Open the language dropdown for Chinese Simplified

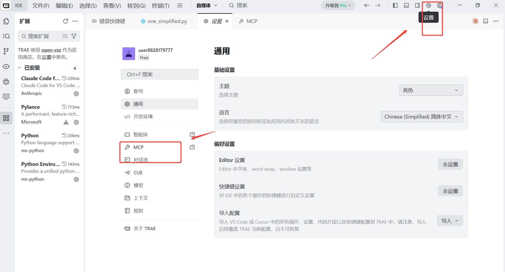point(421,117)
